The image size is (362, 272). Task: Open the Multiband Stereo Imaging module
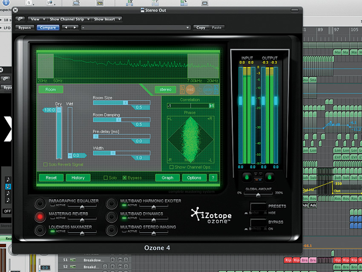click(112, 229)
